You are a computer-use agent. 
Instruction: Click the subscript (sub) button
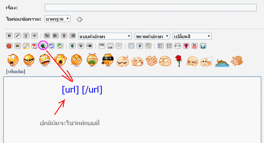click(x=110, y=46)
